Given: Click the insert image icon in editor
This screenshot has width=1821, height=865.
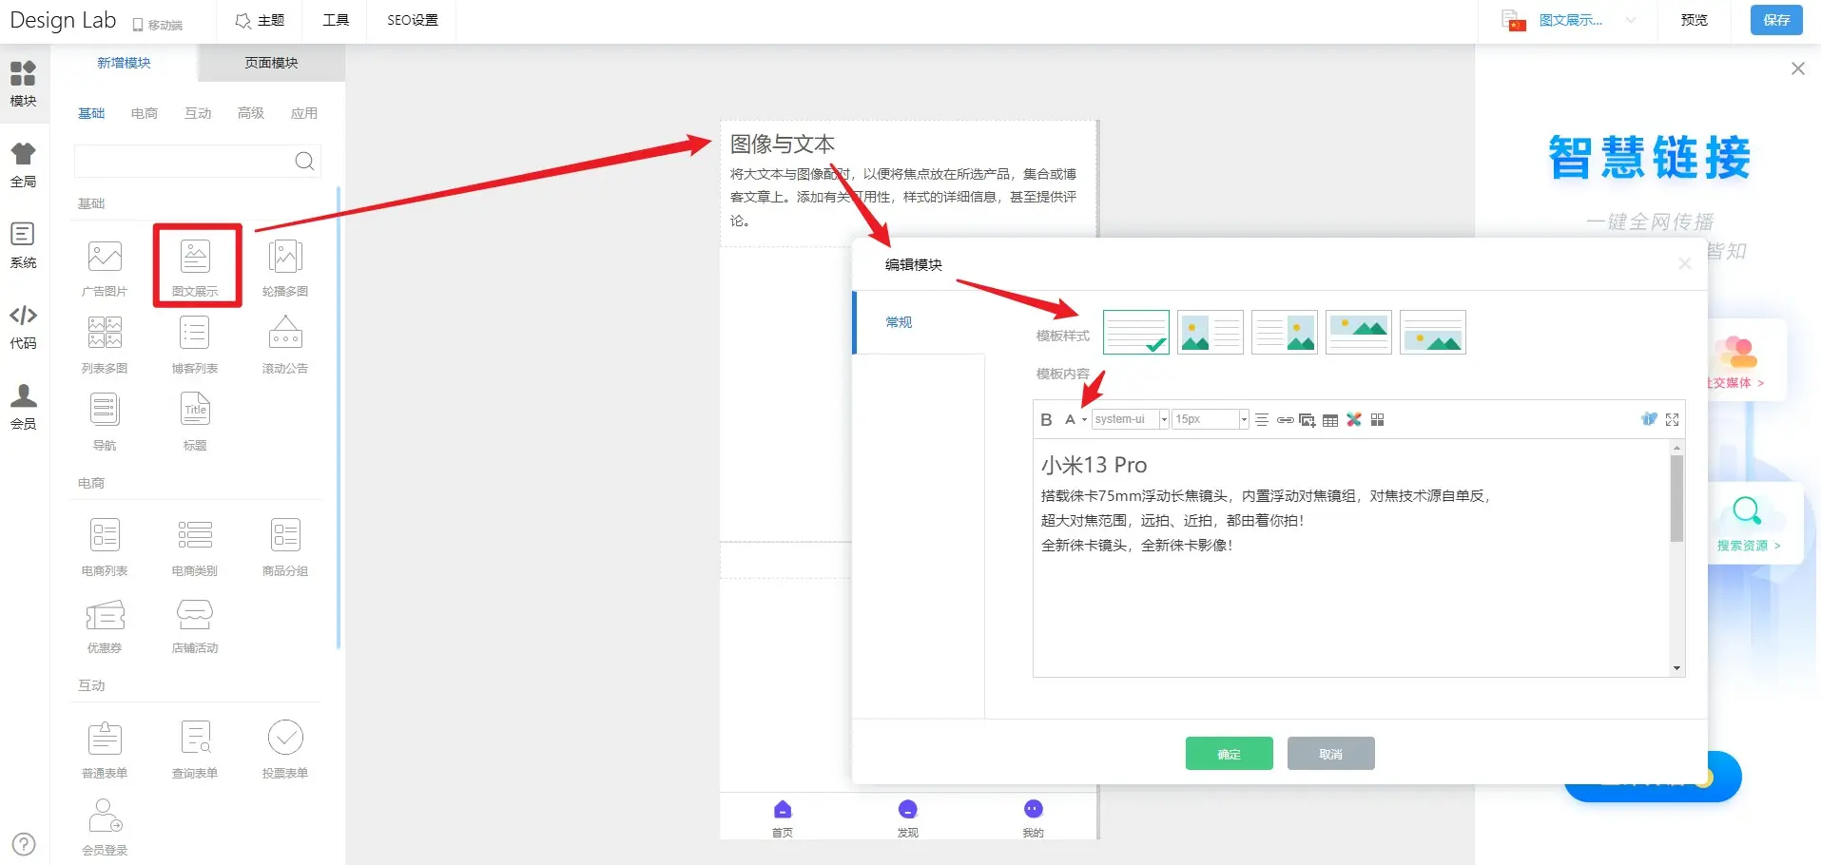Looking at the screenshot, I should tap(1308, 419).
